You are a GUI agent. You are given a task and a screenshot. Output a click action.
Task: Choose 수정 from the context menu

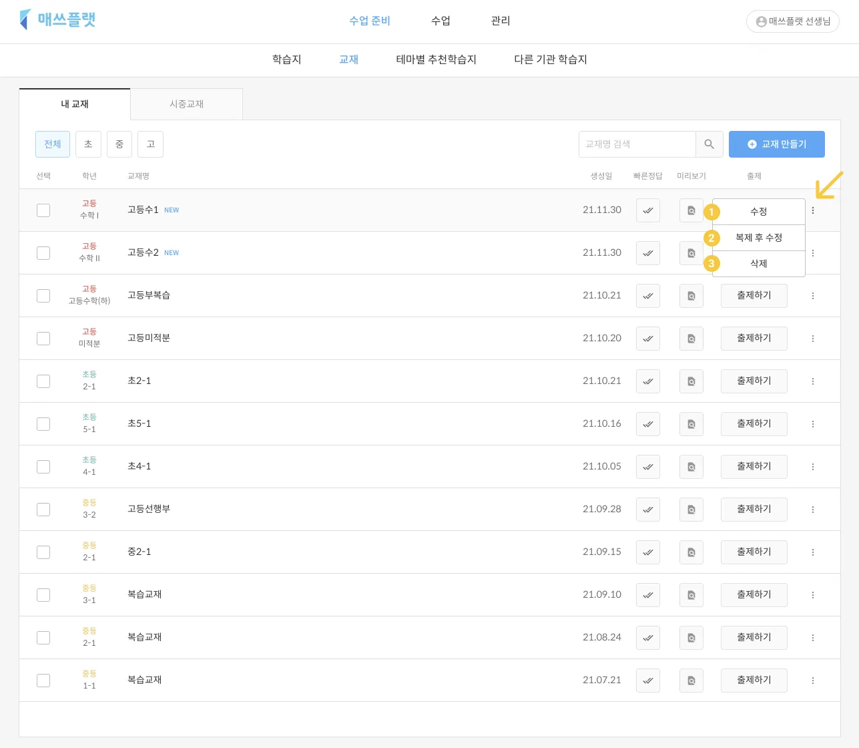pyautogui.click(x=759, y=212)
